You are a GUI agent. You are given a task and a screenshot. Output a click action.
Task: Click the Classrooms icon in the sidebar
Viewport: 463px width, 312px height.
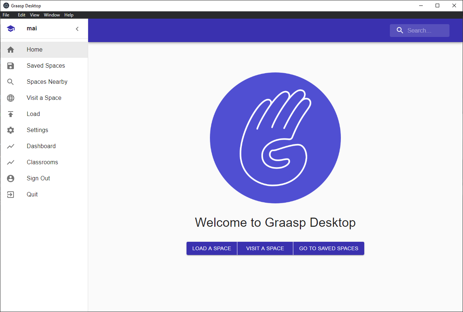click(11, 162)
